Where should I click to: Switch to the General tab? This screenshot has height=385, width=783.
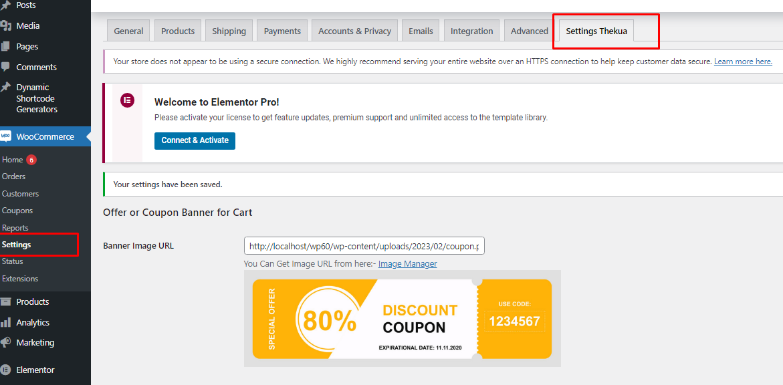[x=128, y=31]
